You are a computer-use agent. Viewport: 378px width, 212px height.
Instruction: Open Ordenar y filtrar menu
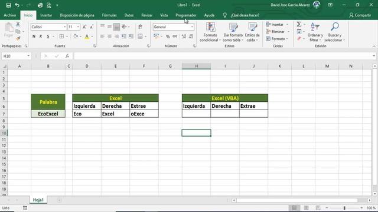315,32
